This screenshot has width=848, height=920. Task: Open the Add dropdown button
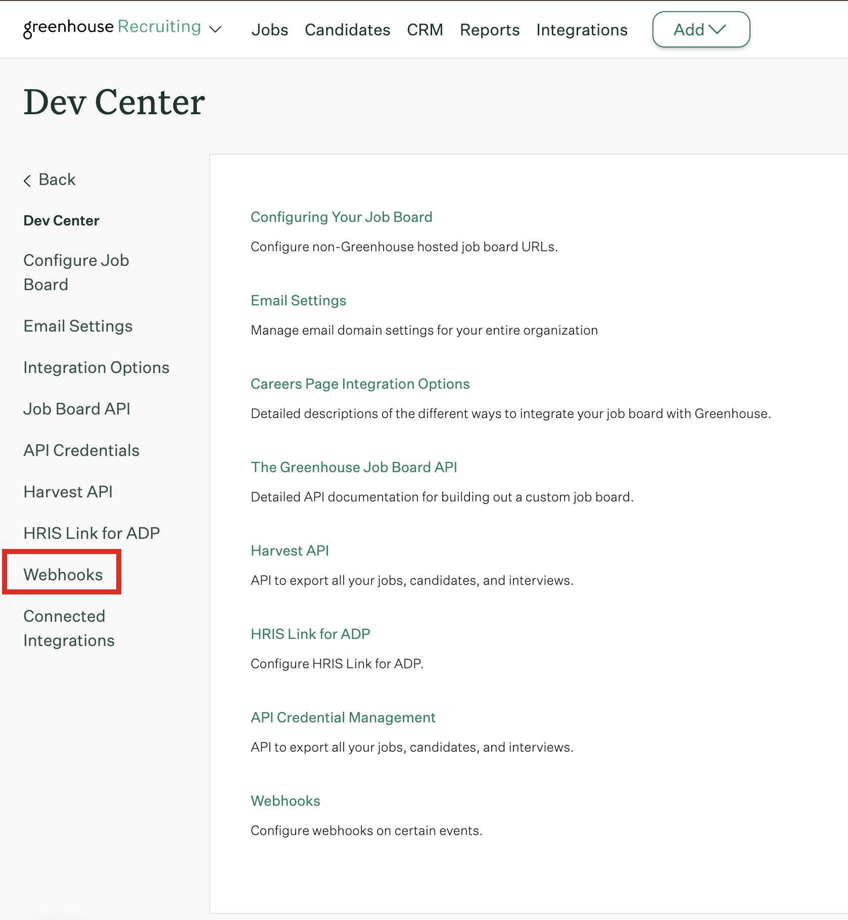pyautogui.click(x=701, y=29)
